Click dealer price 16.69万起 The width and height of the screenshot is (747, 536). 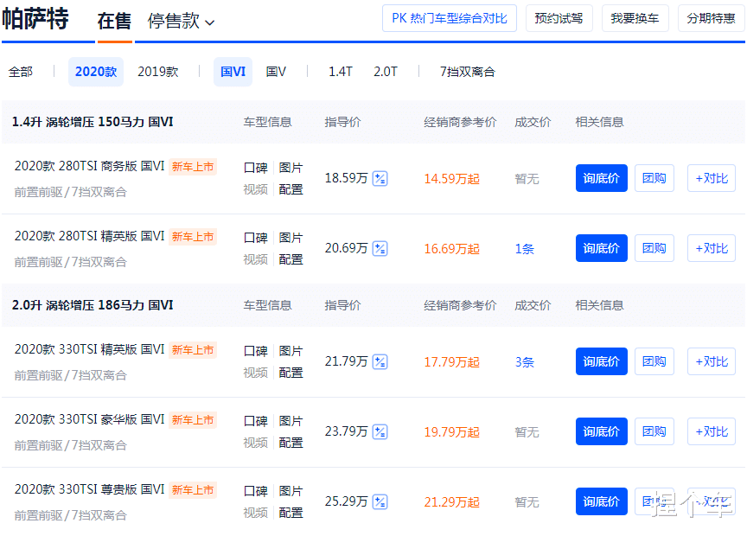tap(451, 249)
